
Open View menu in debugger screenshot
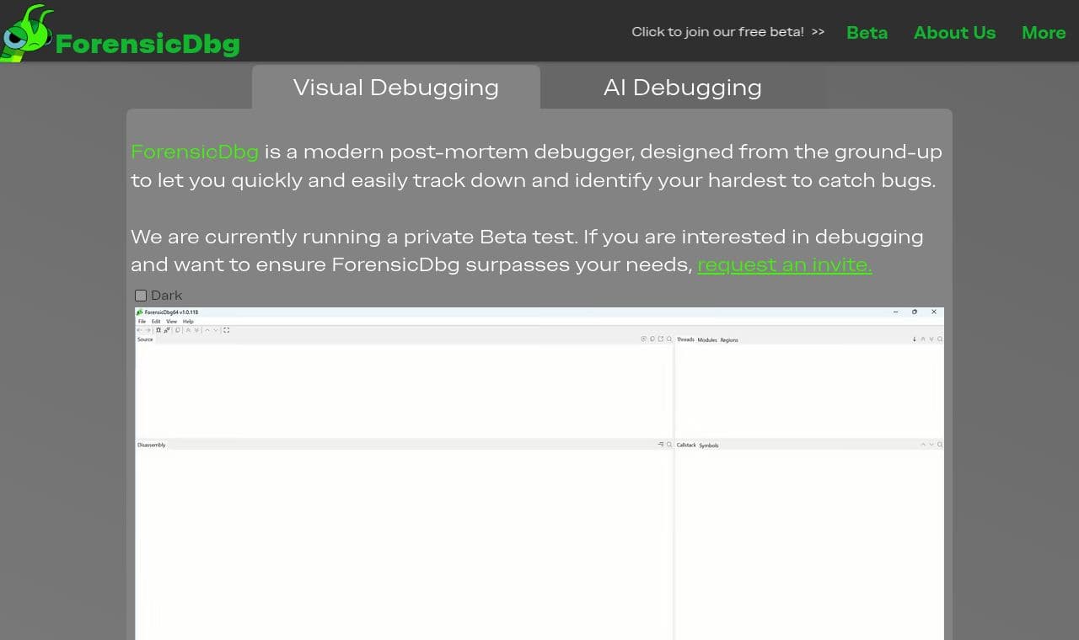[x=171, y=322]
